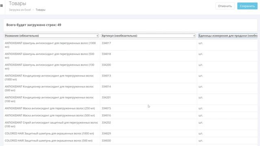Click the шт. unit in row 334015
Viewport: 260px width, 146px height.
[x=201, y=108]
